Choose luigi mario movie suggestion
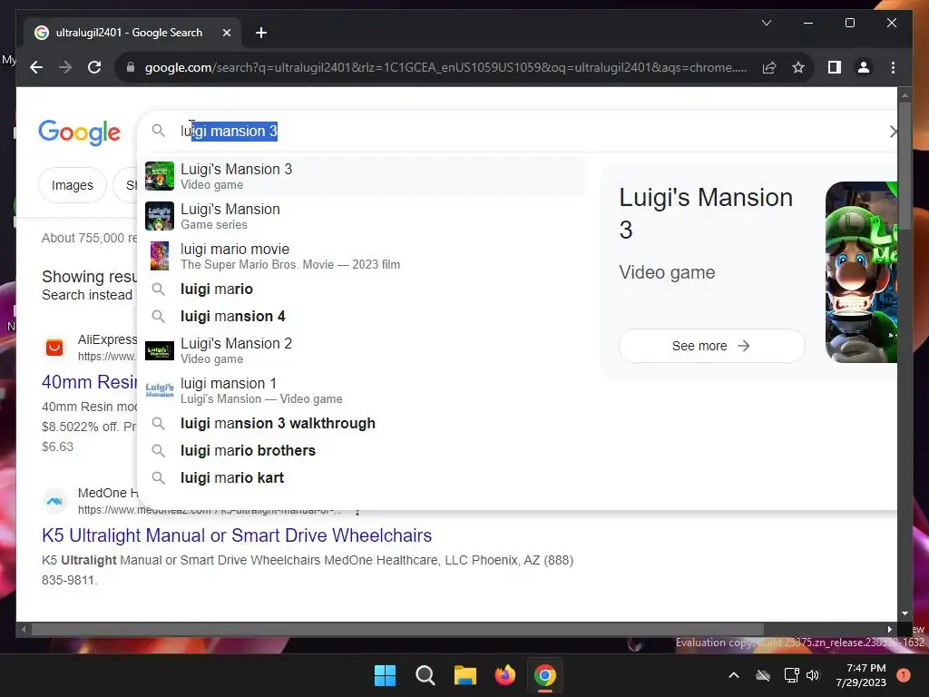929x697 pixels. pyautogui.click(x=365, y=256)
